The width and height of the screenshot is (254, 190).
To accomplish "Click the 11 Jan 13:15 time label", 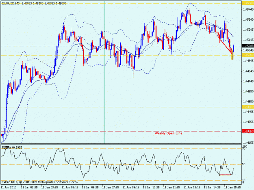I will click(192, 187).
